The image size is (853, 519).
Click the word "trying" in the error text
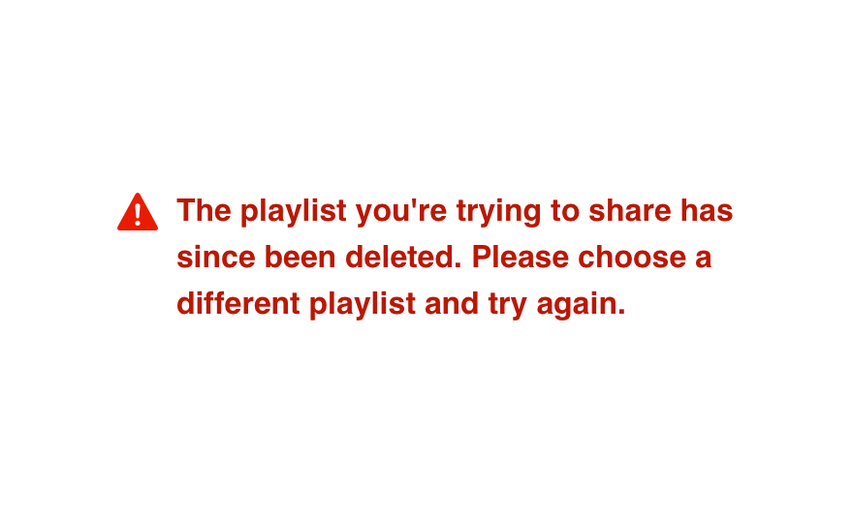[499, 212]
